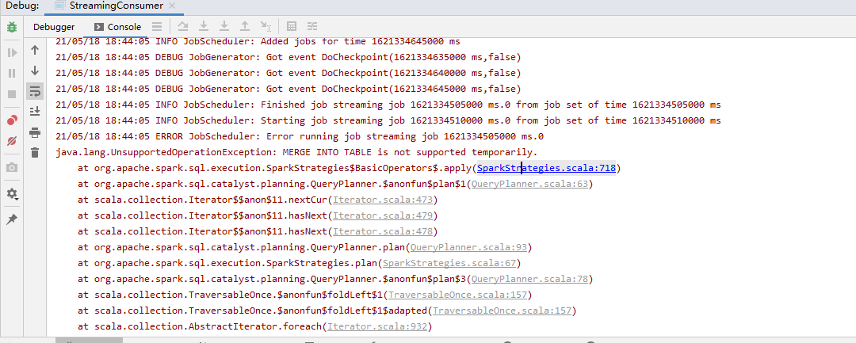Select the Console tab

click(118, 27)
